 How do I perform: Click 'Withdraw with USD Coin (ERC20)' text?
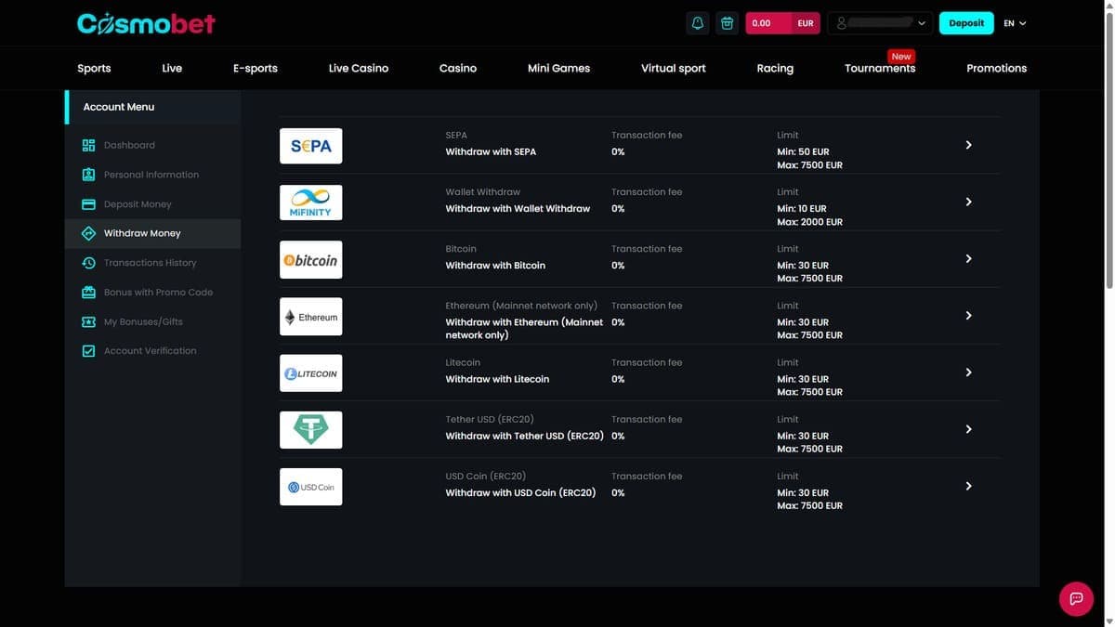tap(520, 493)
